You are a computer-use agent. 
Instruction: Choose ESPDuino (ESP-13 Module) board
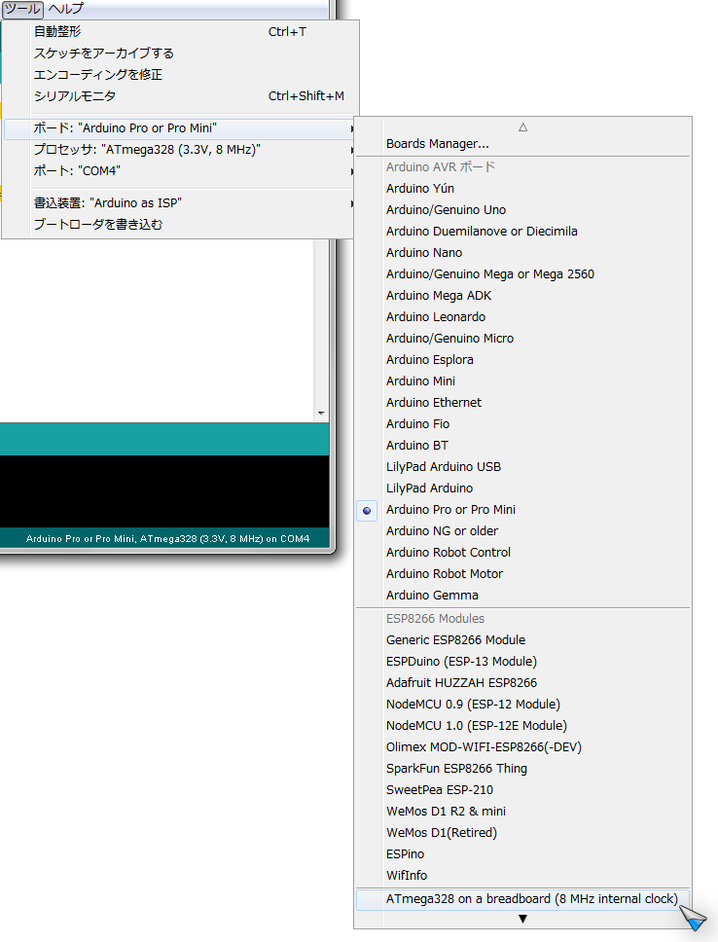[522, 662]
